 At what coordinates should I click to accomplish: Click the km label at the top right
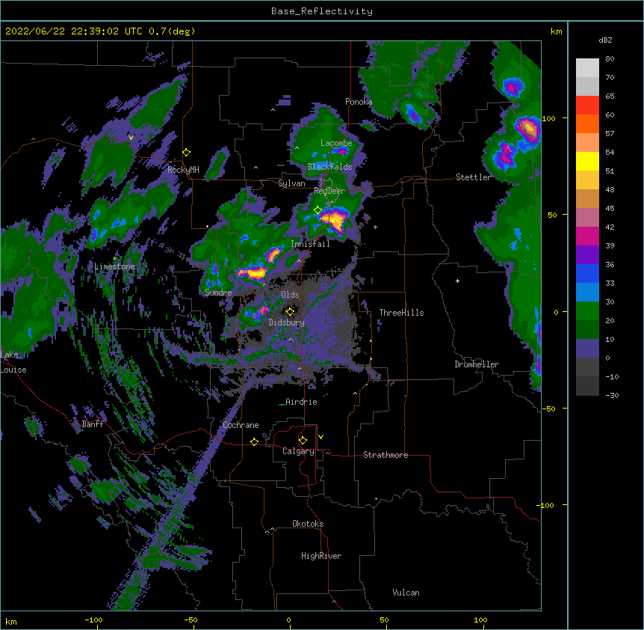556,31
